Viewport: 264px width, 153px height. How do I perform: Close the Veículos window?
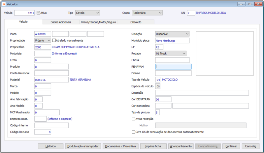pos(258,4)
